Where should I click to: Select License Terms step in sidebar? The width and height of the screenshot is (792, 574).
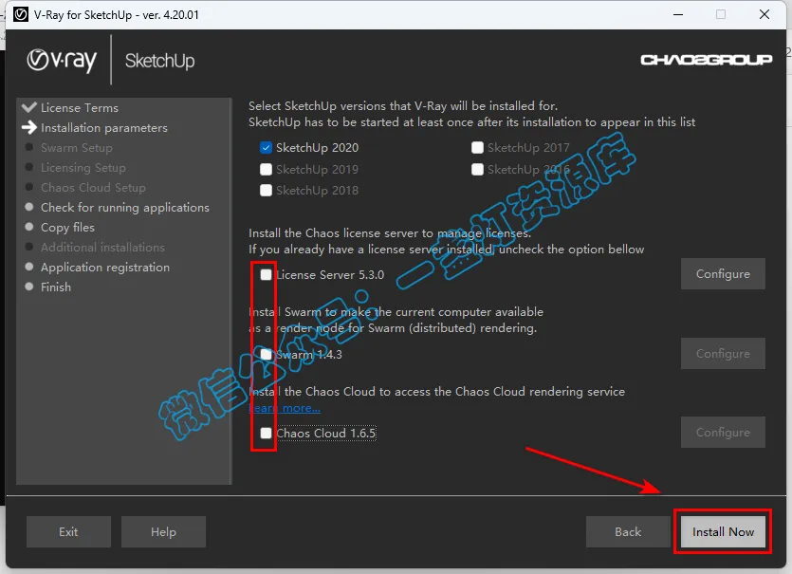[80, 107]
